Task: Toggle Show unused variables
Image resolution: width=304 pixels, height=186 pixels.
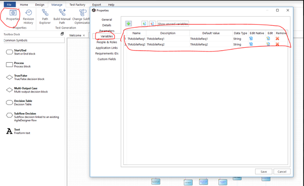Action: click(173, 24)
